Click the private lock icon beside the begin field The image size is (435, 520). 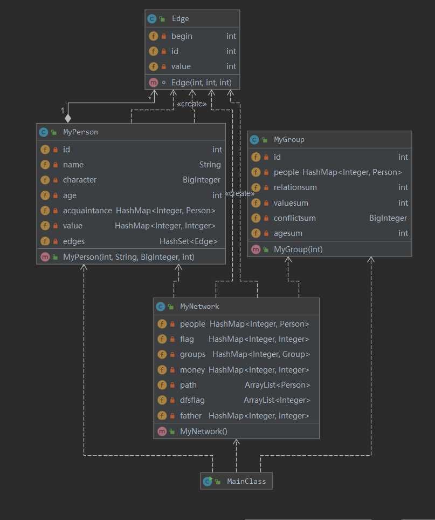click(163, 37)
